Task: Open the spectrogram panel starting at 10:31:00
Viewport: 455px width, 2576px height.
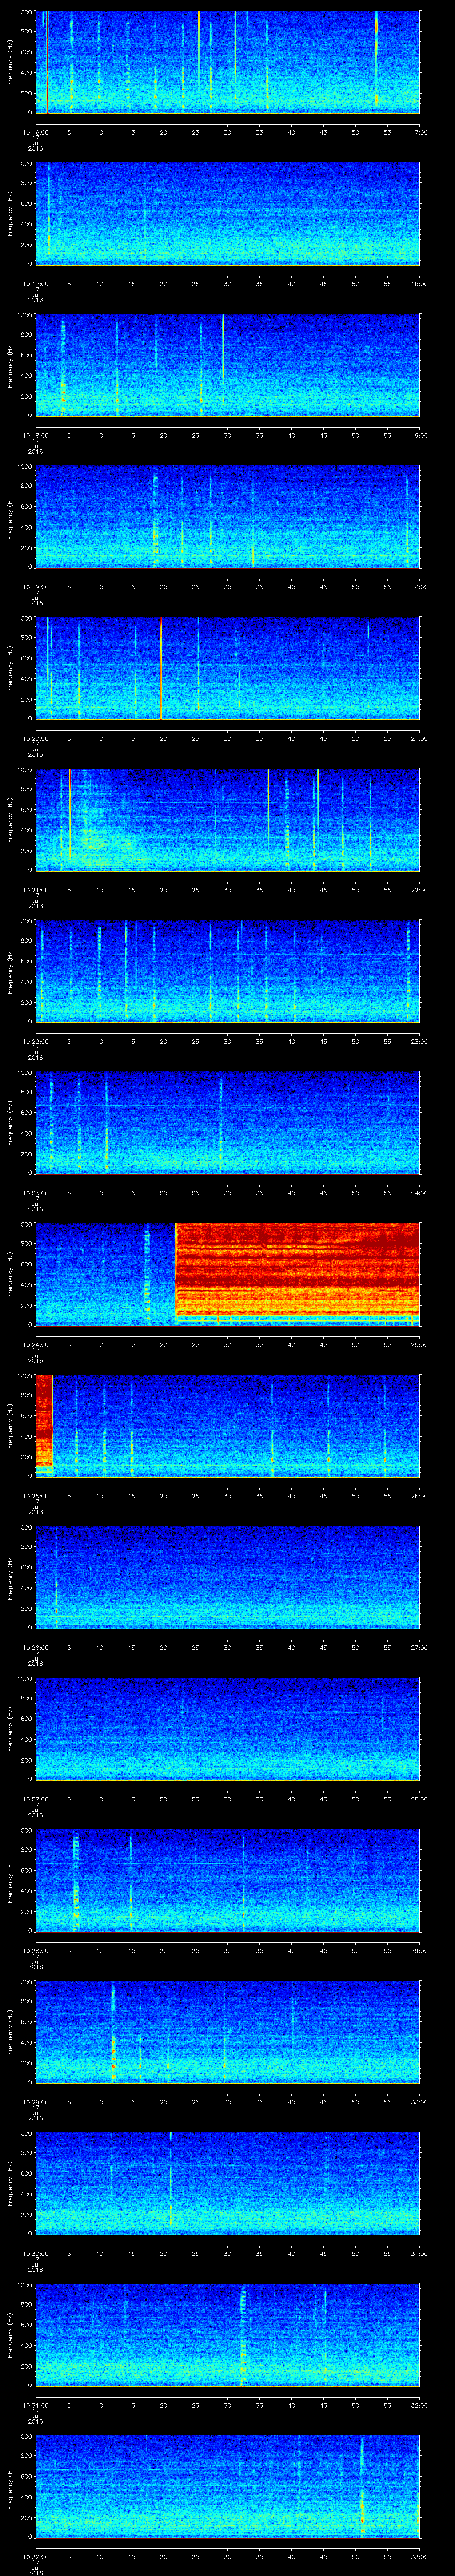Action: coord(228,2334)
